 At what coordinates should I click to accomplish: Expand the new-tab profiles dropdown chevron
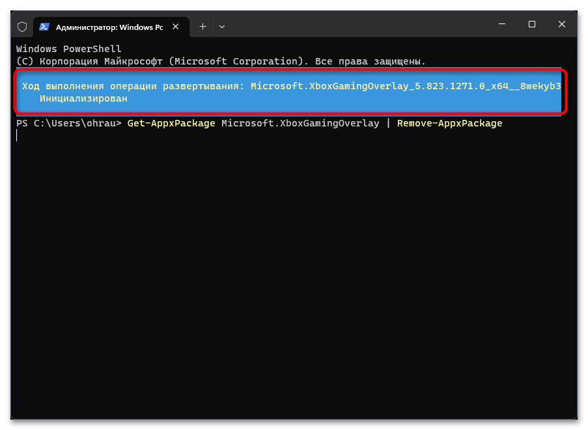(222, 27)
